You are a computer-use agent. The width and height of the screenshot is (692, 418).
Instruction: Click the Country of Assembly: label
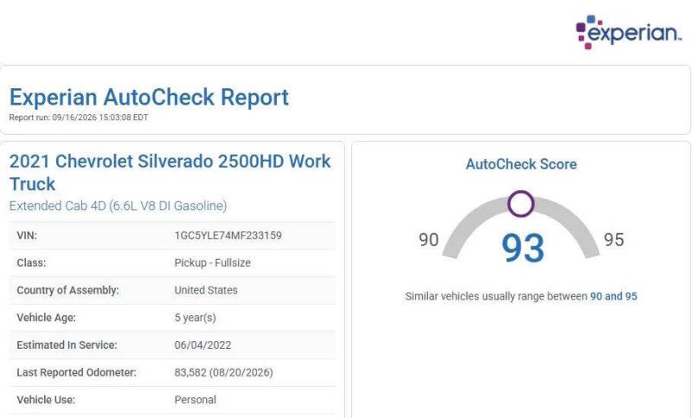68,290
